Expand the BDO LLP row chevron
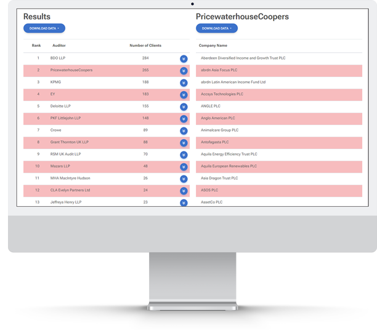 tap(184, 58)
